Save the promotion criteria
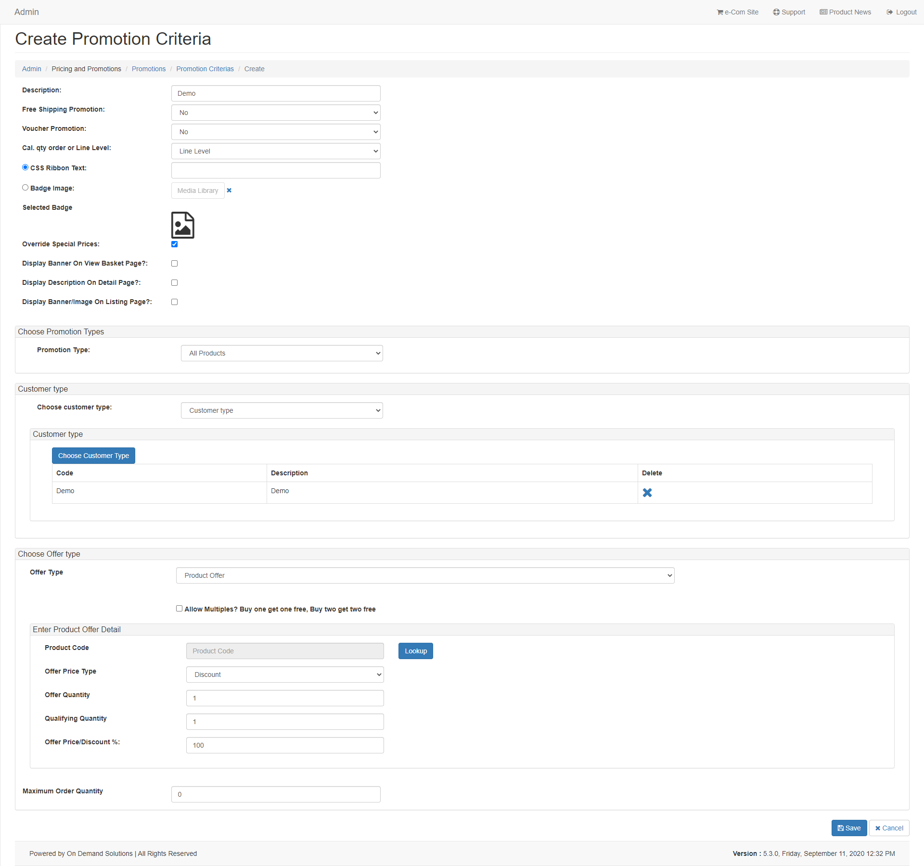The width and height of the screenshot is (924, 866). (x=849, y=828)
